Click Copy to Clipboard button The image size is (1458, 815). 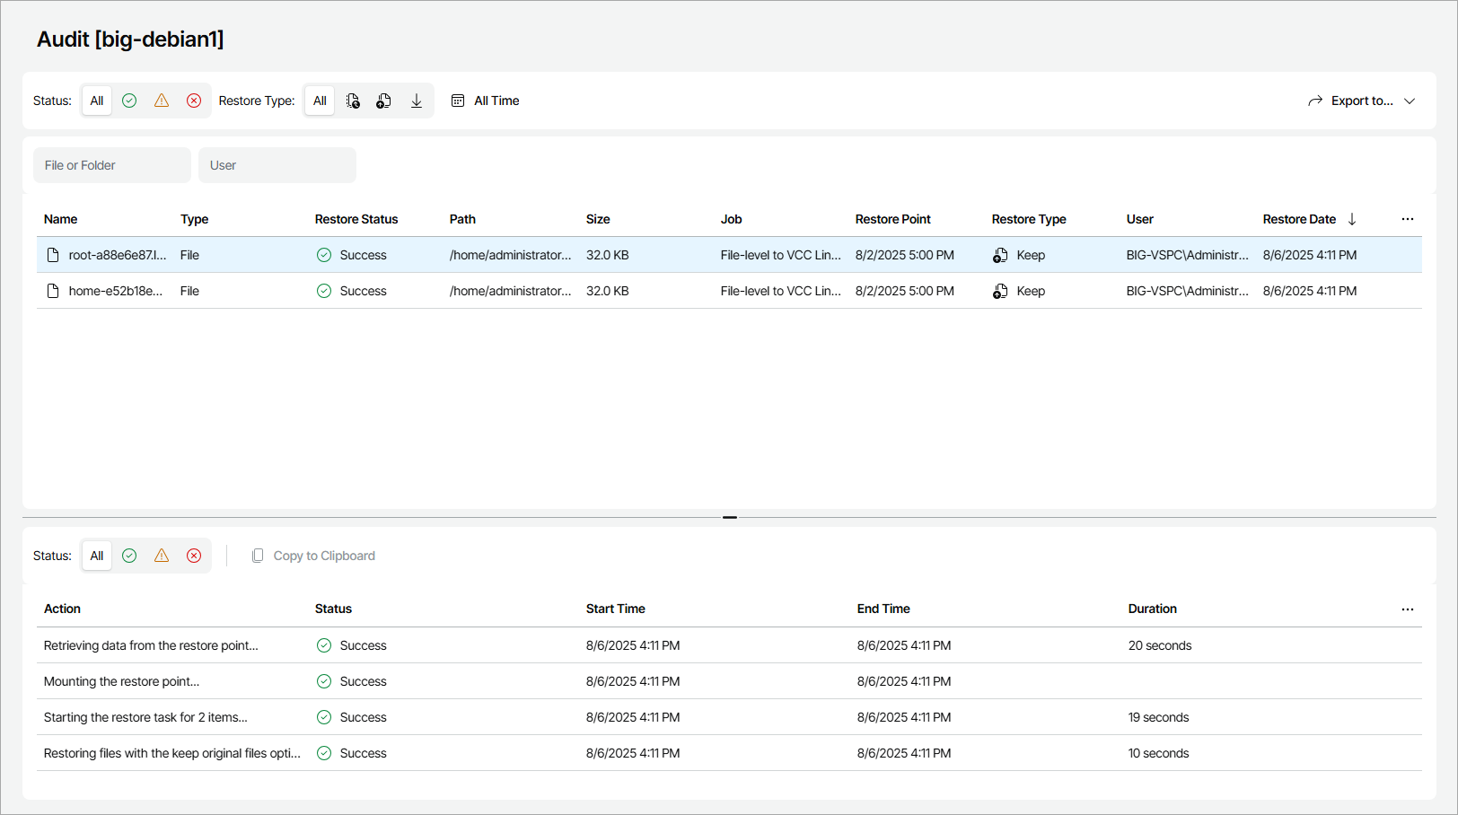pos(313,556)
